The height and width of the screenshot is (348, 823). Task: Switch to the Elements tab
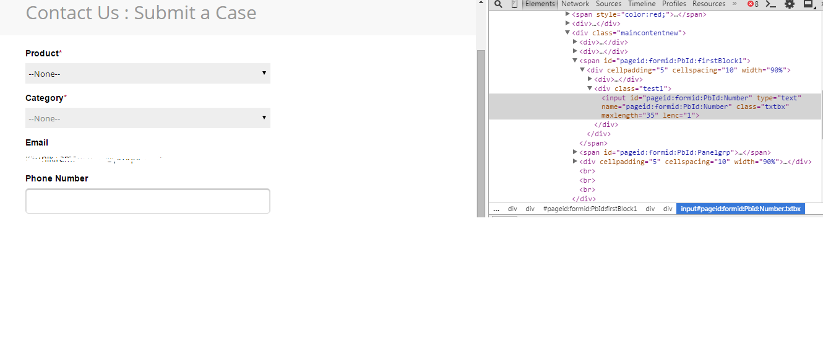click(540, 4)
